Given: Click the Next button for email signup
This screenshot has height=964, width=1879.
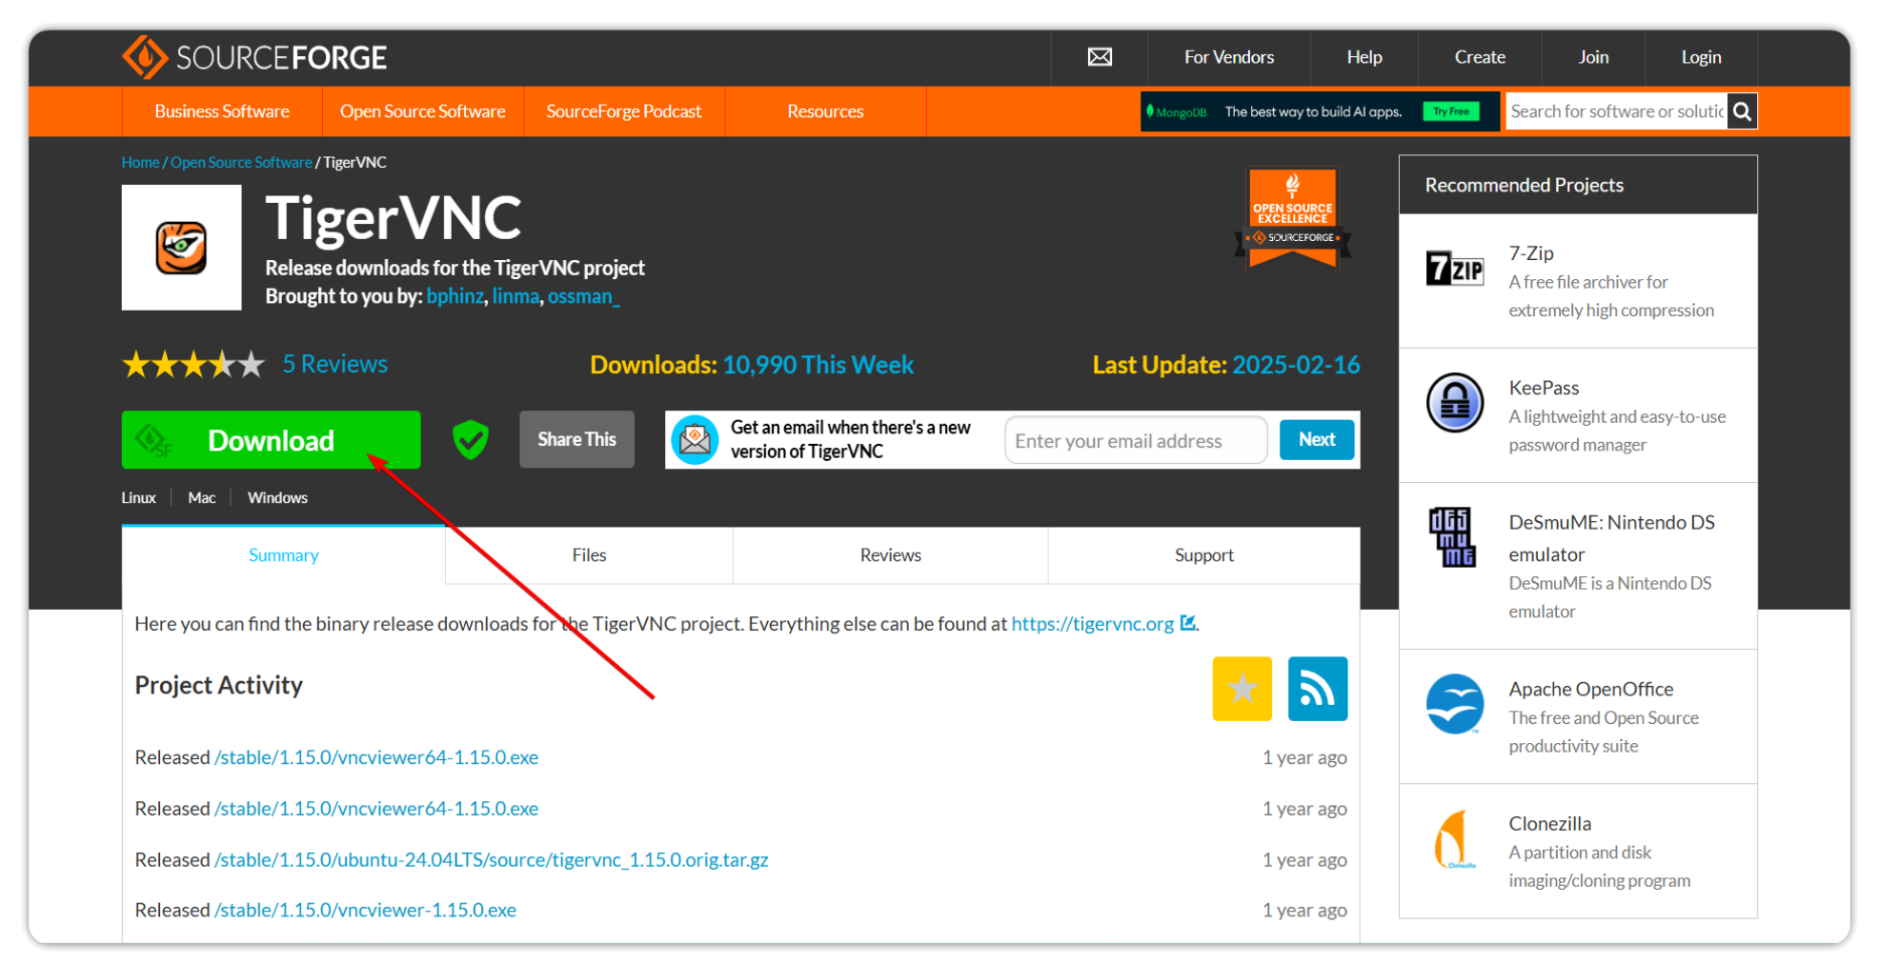Looking at the screenshot, I should 1316,439.
